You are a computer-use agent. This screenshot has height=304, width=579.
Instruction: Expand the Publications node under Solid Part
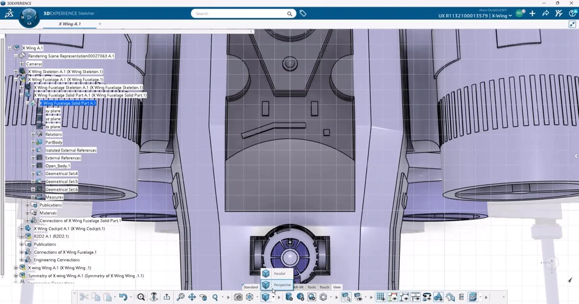point(27,205)
